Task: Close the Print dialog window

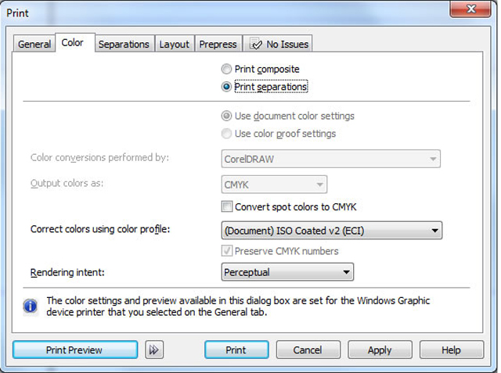Action: click(470, 9)
